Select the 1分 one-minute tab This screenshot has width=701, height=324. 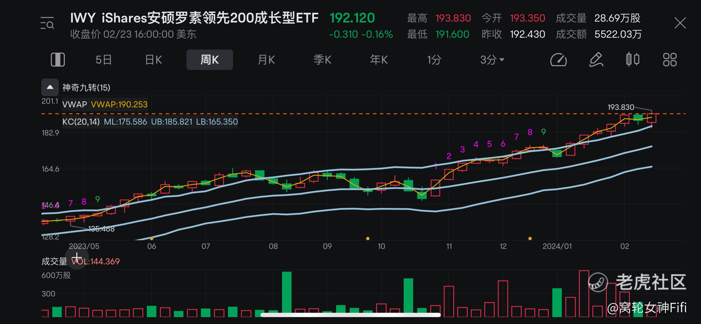pos(434,60)
